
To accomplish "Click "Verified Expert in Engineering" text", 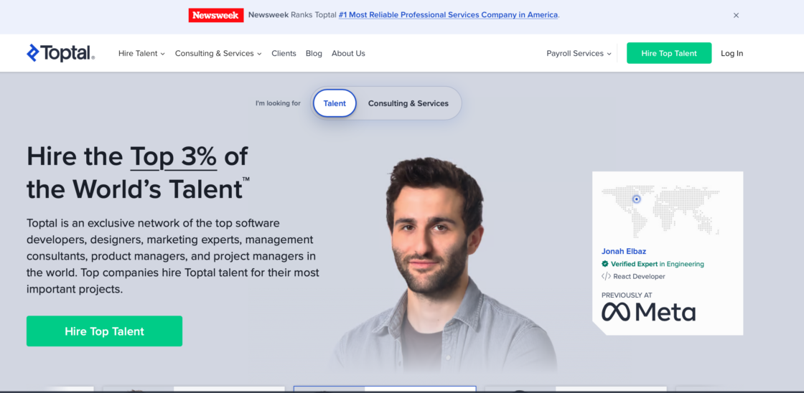I will click(658, 264).
